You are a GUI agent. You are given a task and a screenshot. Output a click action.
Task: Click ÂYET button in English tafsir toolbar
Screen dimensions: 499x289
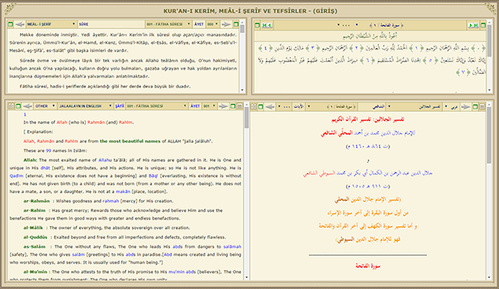click(195, 106)
